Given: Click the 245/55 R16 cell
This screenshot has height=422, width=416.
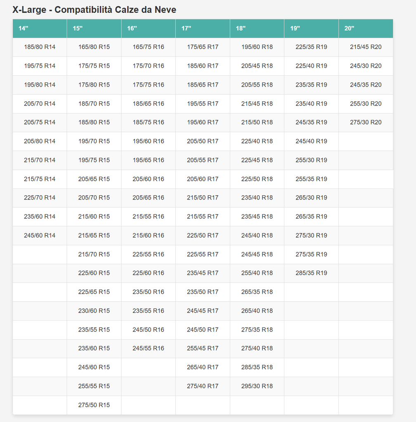Looking at the screenshot, I should coord(148,348).
